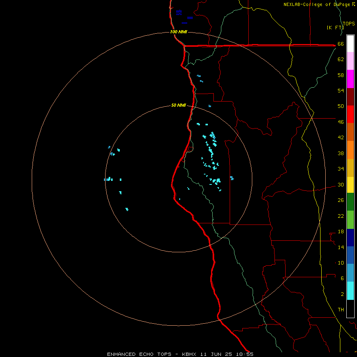The image size is (357, 357).
Task: Click the legend value label 22
Action: click(x=341, y=216)
